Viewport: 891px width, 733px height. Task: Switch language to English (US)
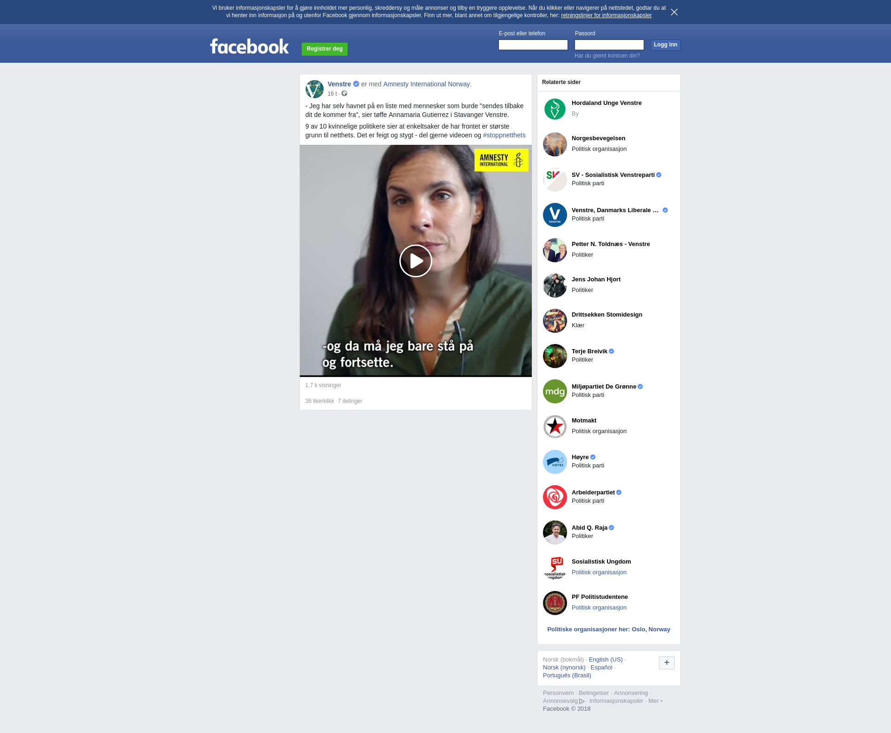(x=605, y=660)
